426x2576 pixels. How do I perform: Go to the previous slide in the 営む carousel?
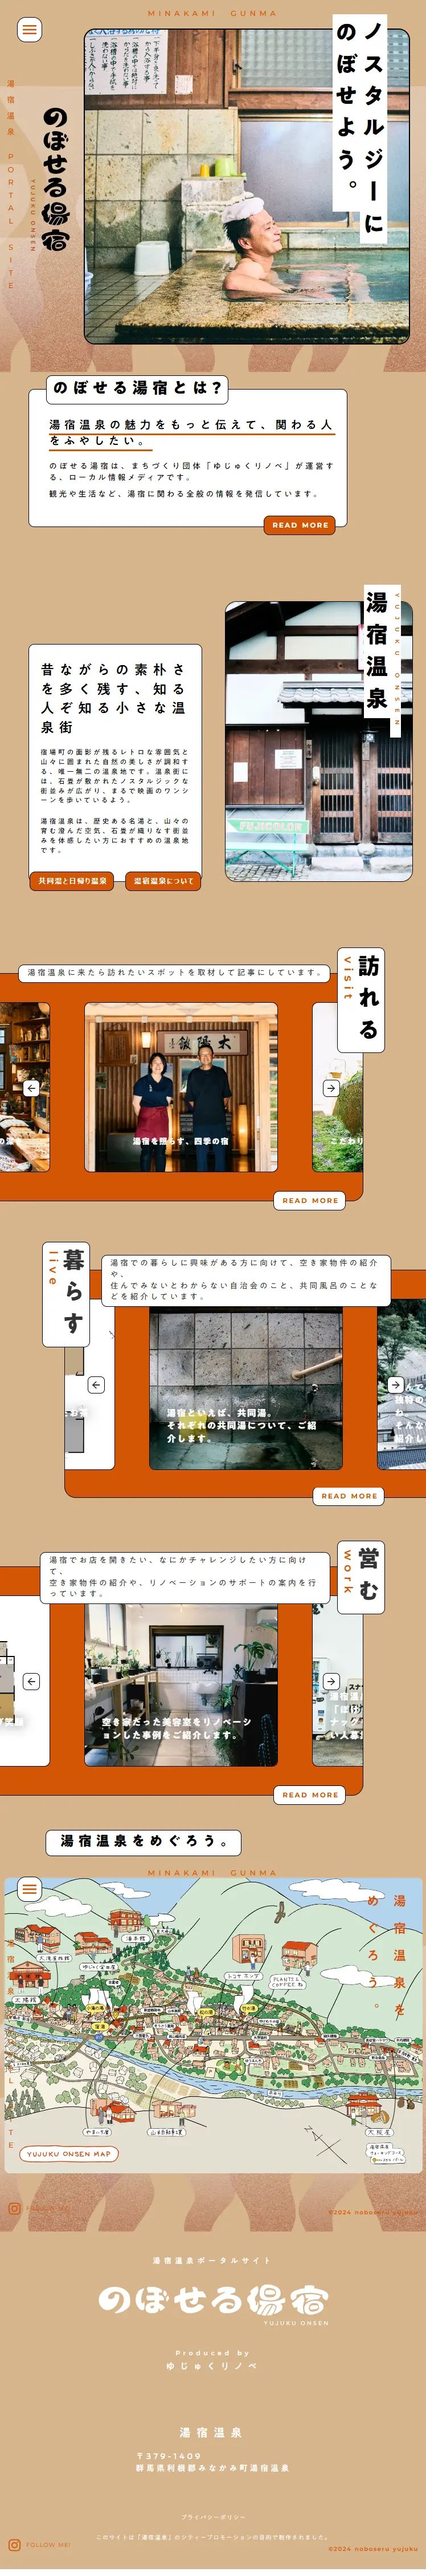32,1682
